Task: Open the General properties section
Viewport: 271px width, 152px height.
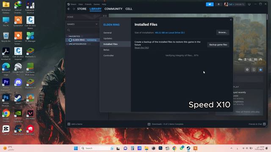Action: 108,33
